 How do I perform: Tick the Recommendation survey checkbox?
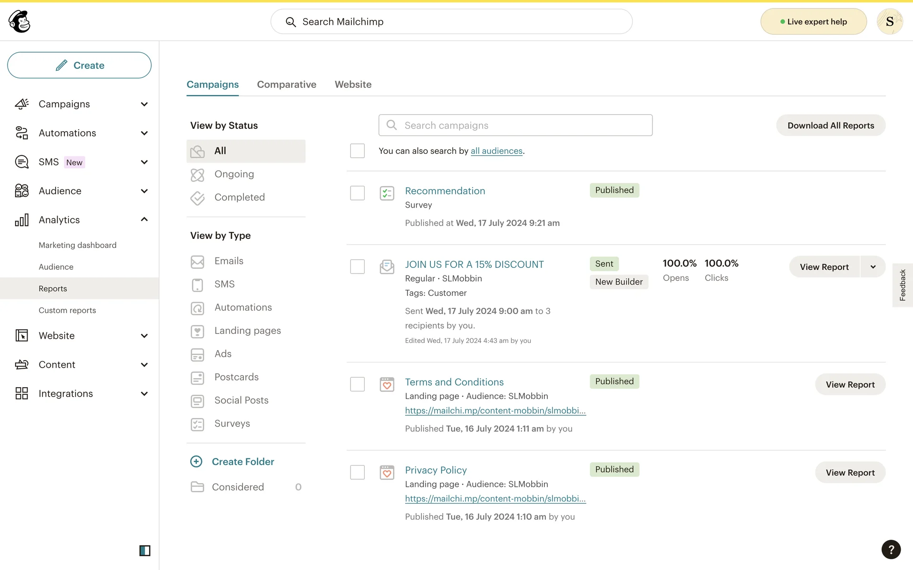[357, 193]
